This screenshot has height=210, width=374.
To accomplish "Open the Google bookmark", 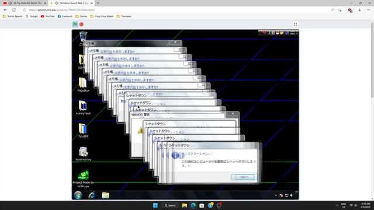I will [32, 16].
